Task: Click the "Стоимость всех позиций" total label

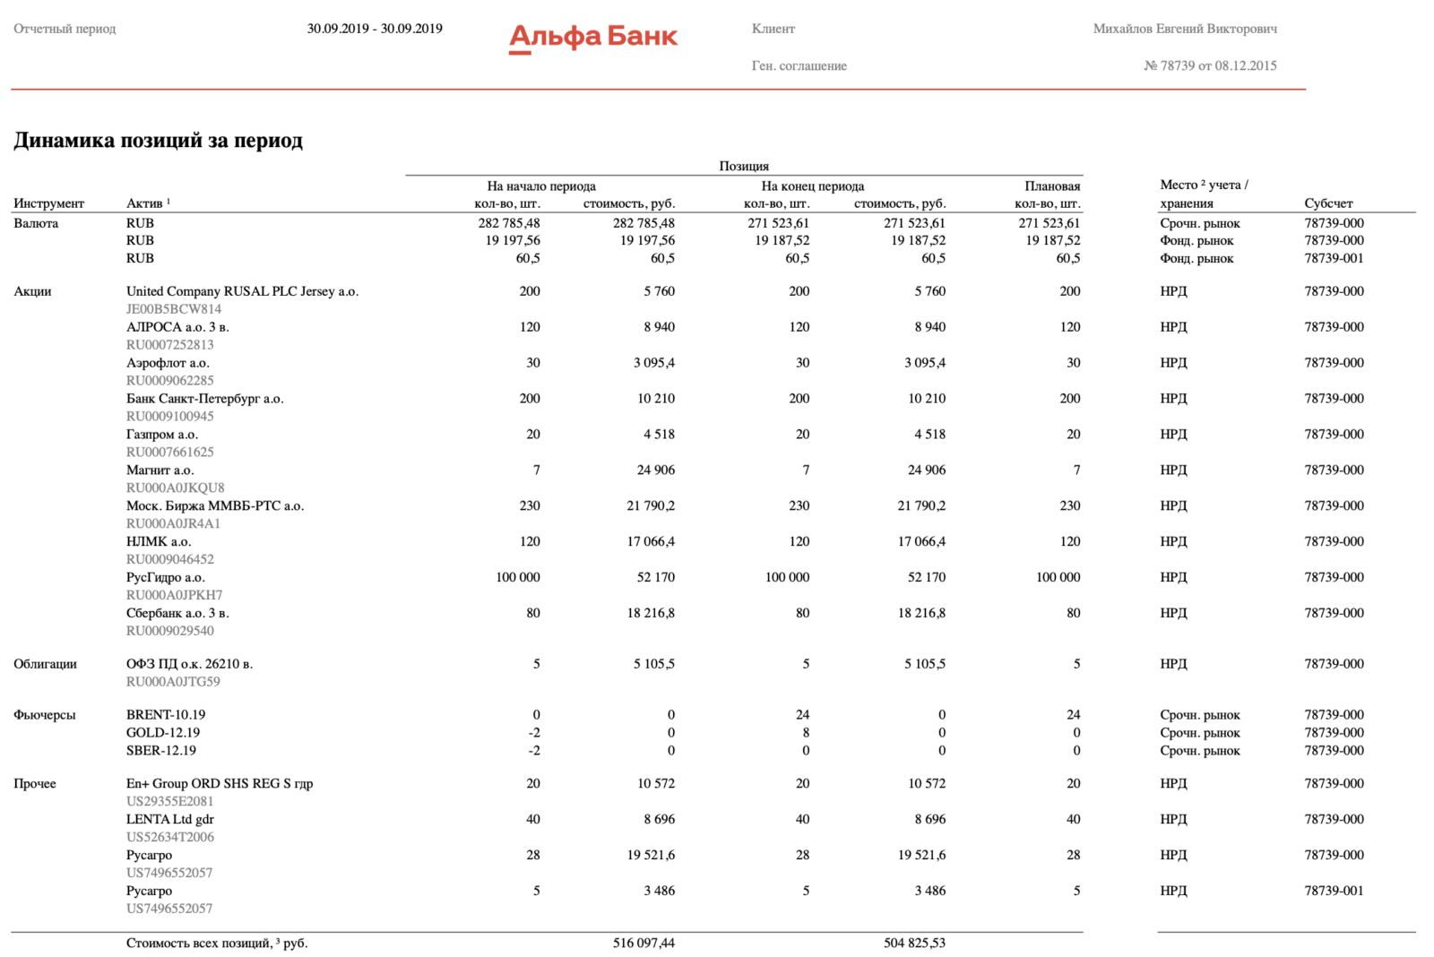Action: pos(217,944)
